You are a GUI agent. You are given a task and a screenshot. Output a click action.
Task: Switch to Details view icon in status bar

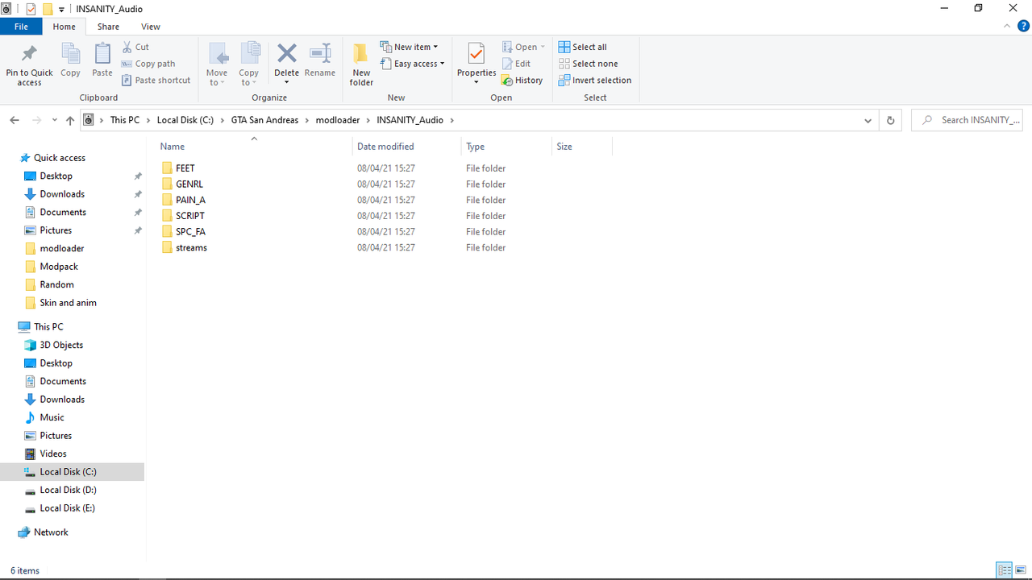point(1005,570)
